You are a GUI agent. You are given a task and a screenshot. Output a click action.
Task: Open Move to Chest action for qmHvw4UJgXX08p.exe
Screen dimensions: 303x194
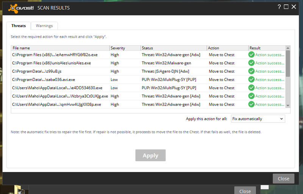222,104
